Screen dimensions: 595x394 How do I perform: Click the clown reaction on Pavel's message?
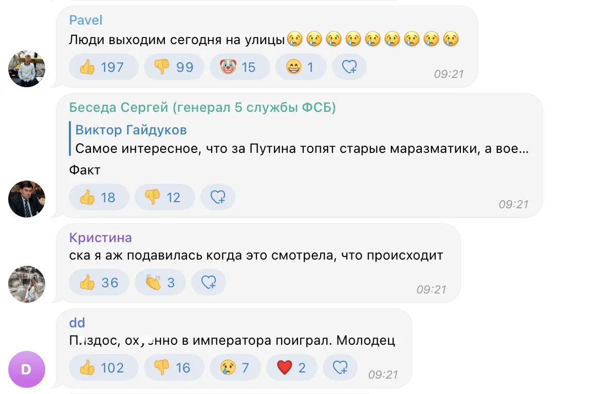(x=239, y=67)
